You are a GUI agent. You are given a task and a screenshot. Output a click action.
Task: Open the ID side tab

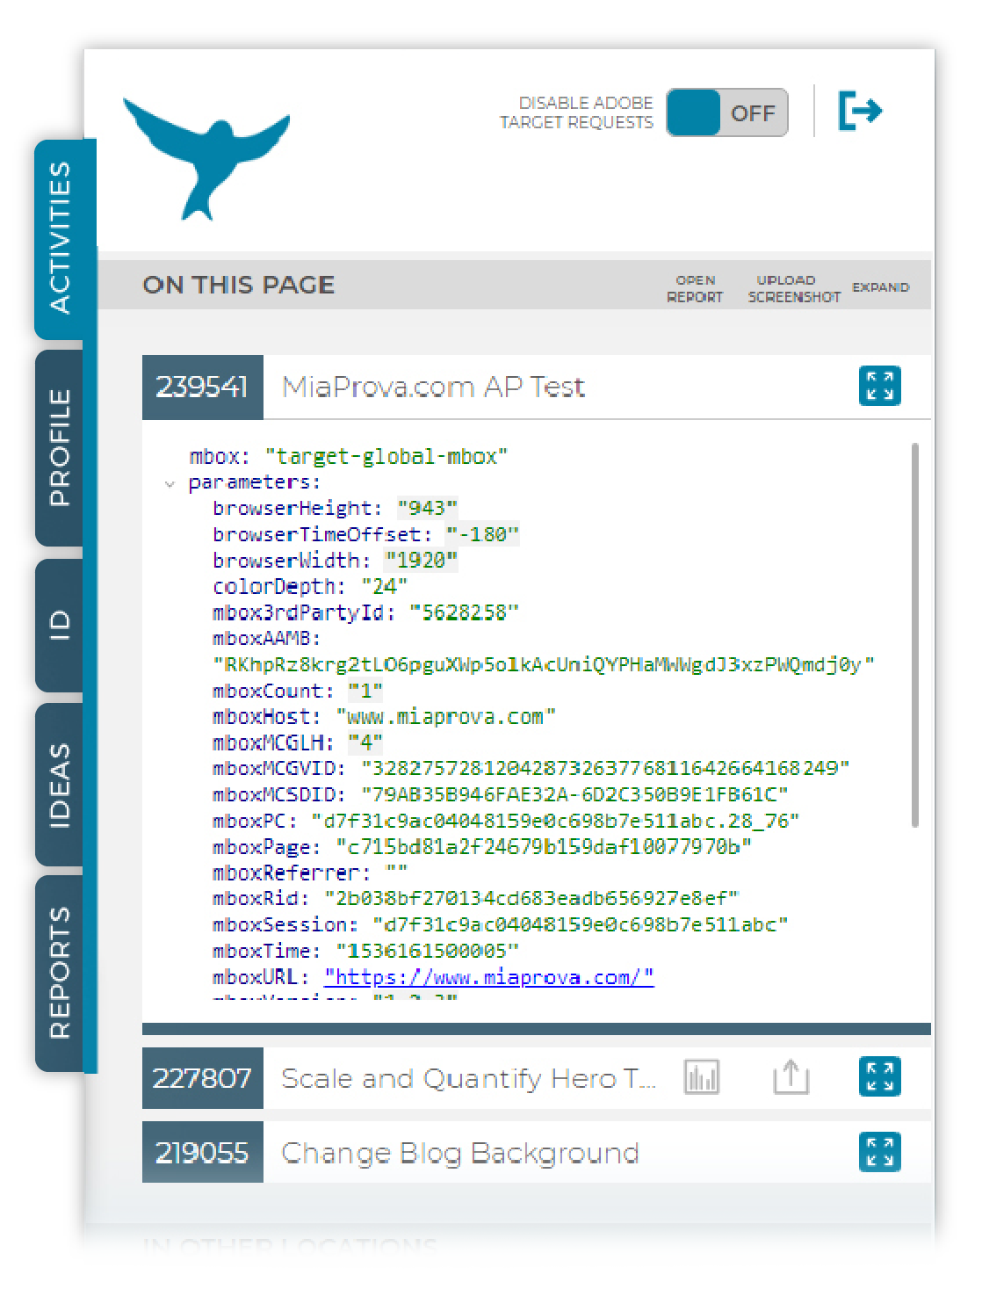tap(60, 624)
